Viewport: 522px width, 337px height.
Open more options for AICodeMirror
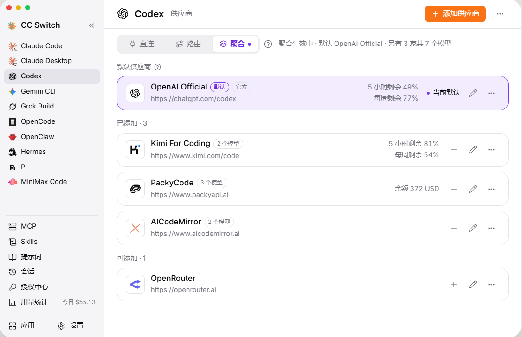pyautogui.click(x=491, y=228)
